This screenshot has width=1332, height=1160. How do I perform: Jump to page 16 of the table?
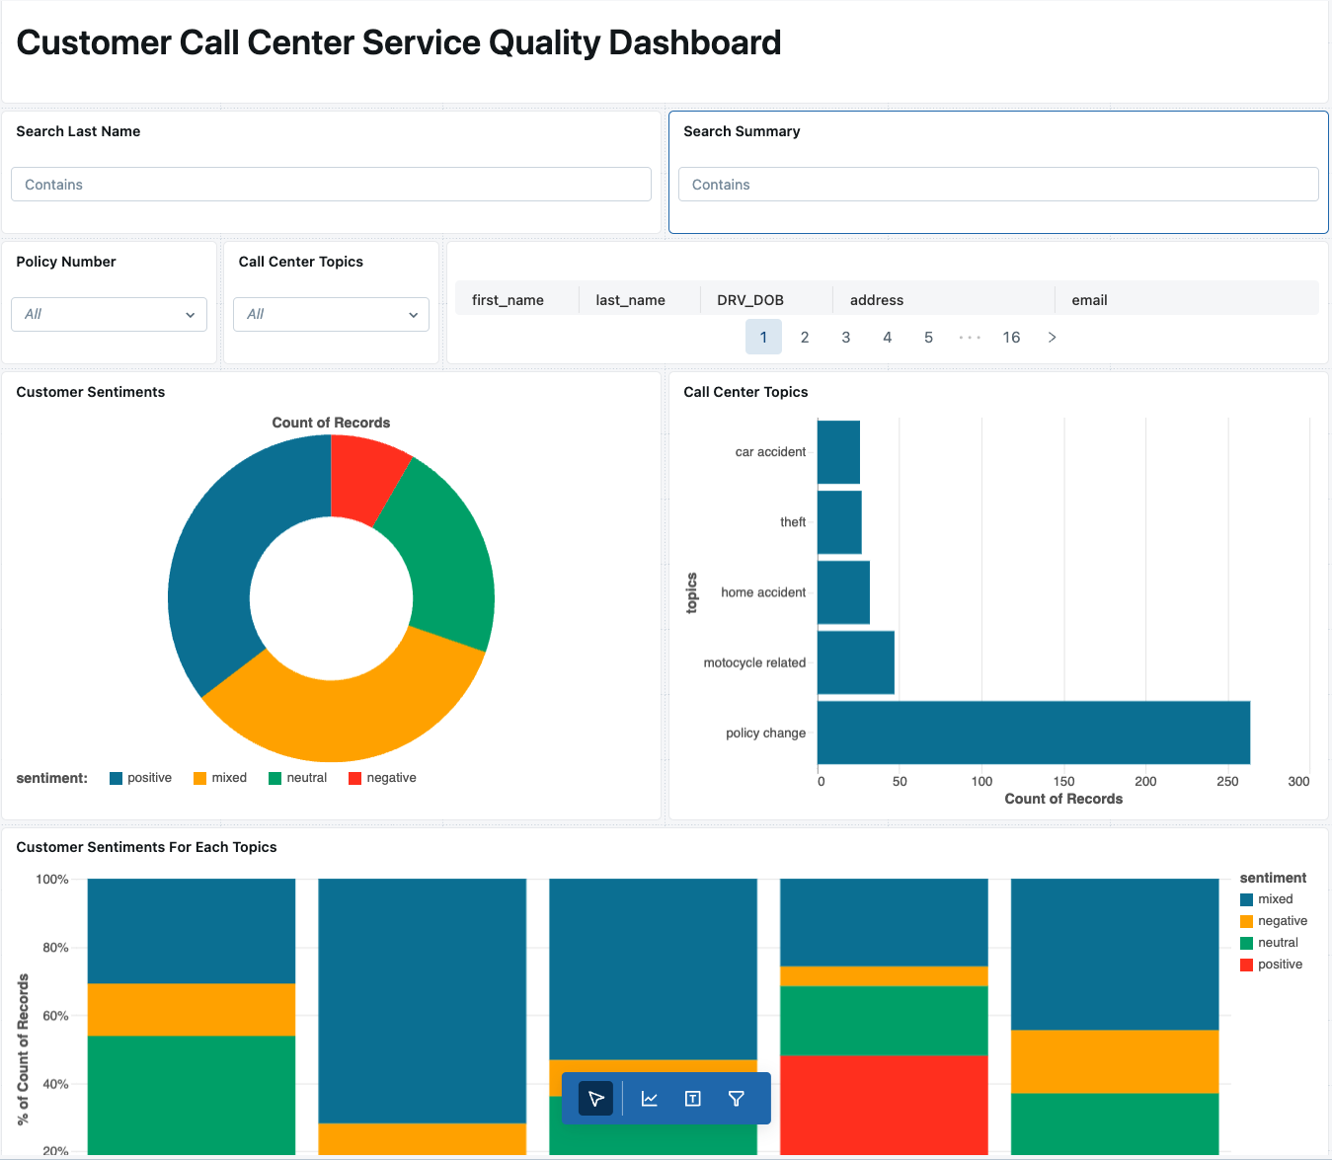1011,338
